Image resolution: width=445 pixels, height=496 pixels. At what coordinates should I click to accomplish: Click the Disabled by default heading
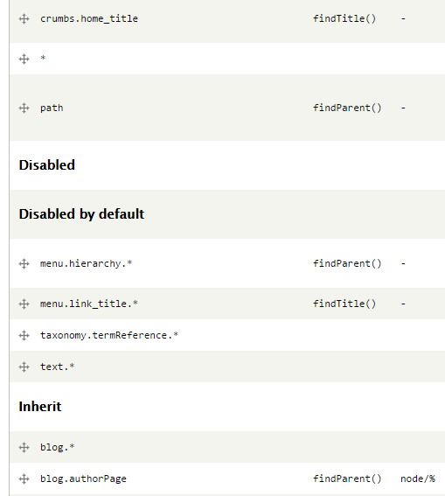(81, 214)
